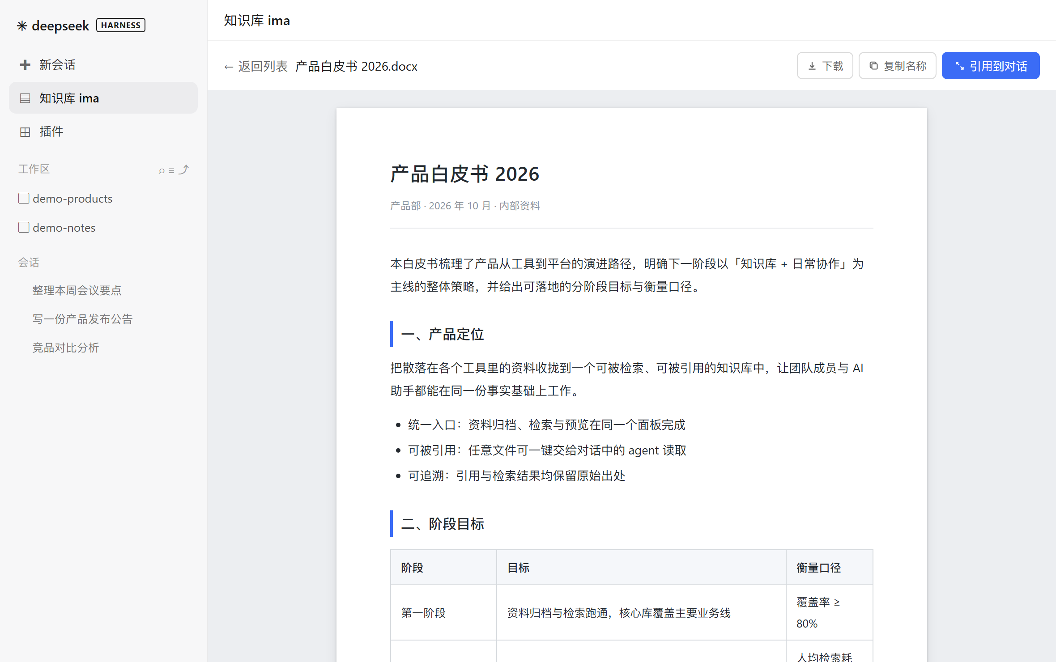Check the demo-products workspace checkbox

pyautogui.click(x=24, y=198)
